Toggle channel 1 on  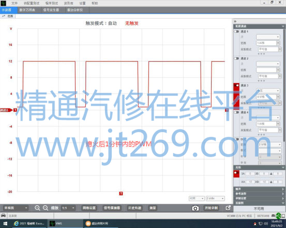tap(236, 31)
